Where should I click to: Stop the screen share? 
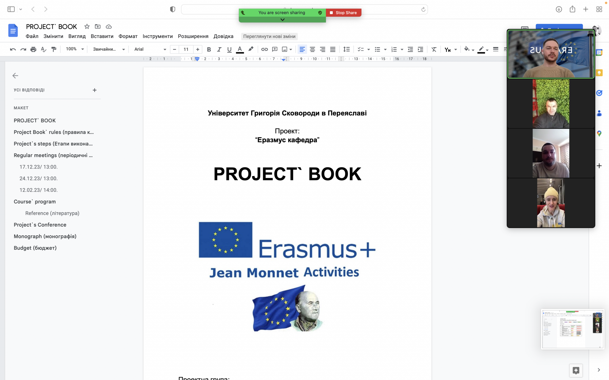(x=344, y=12)
